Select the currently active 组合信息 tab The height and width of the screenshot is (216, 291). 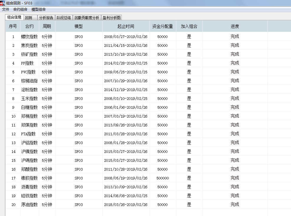click(14, 17)
